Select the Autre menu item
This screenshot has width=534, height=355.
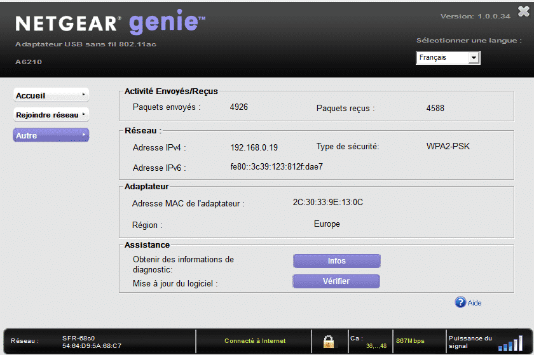point(51,135)
